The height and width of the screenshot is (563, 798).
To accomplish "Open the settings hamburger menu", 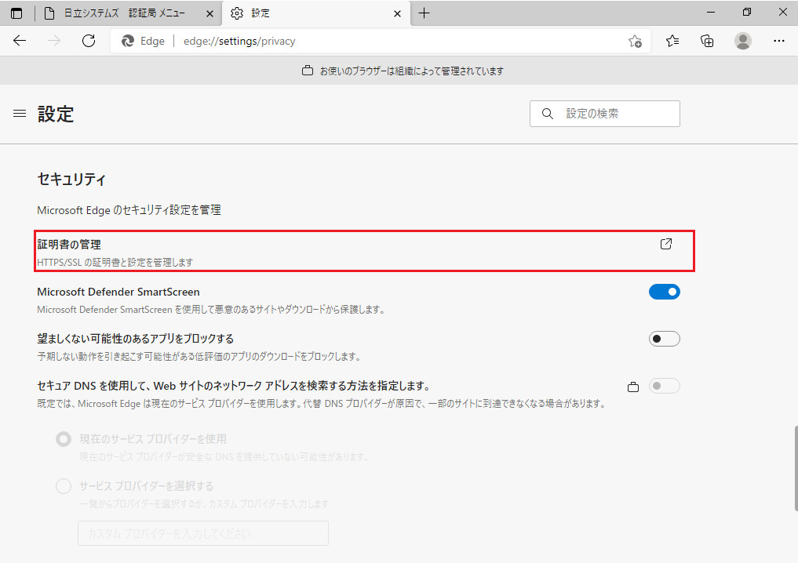I will 20,113.
